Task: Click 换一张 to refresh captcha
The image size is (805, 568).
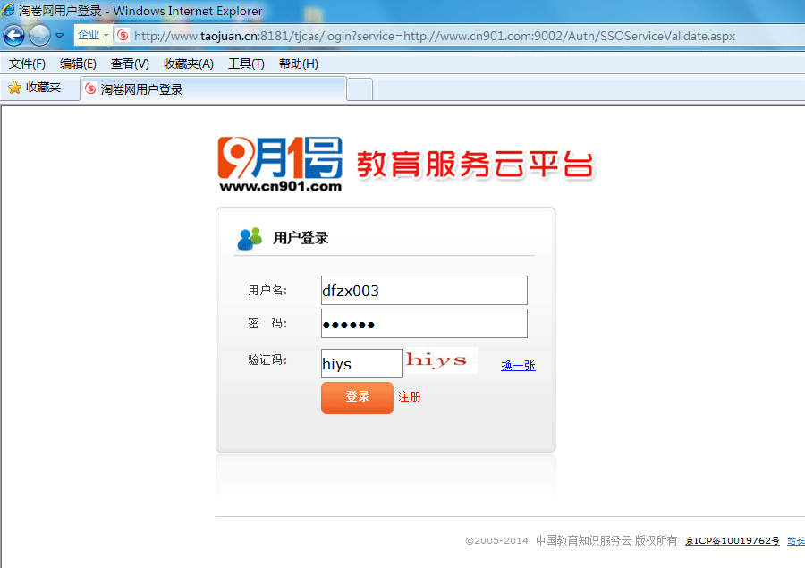Action: coord(518,365)
